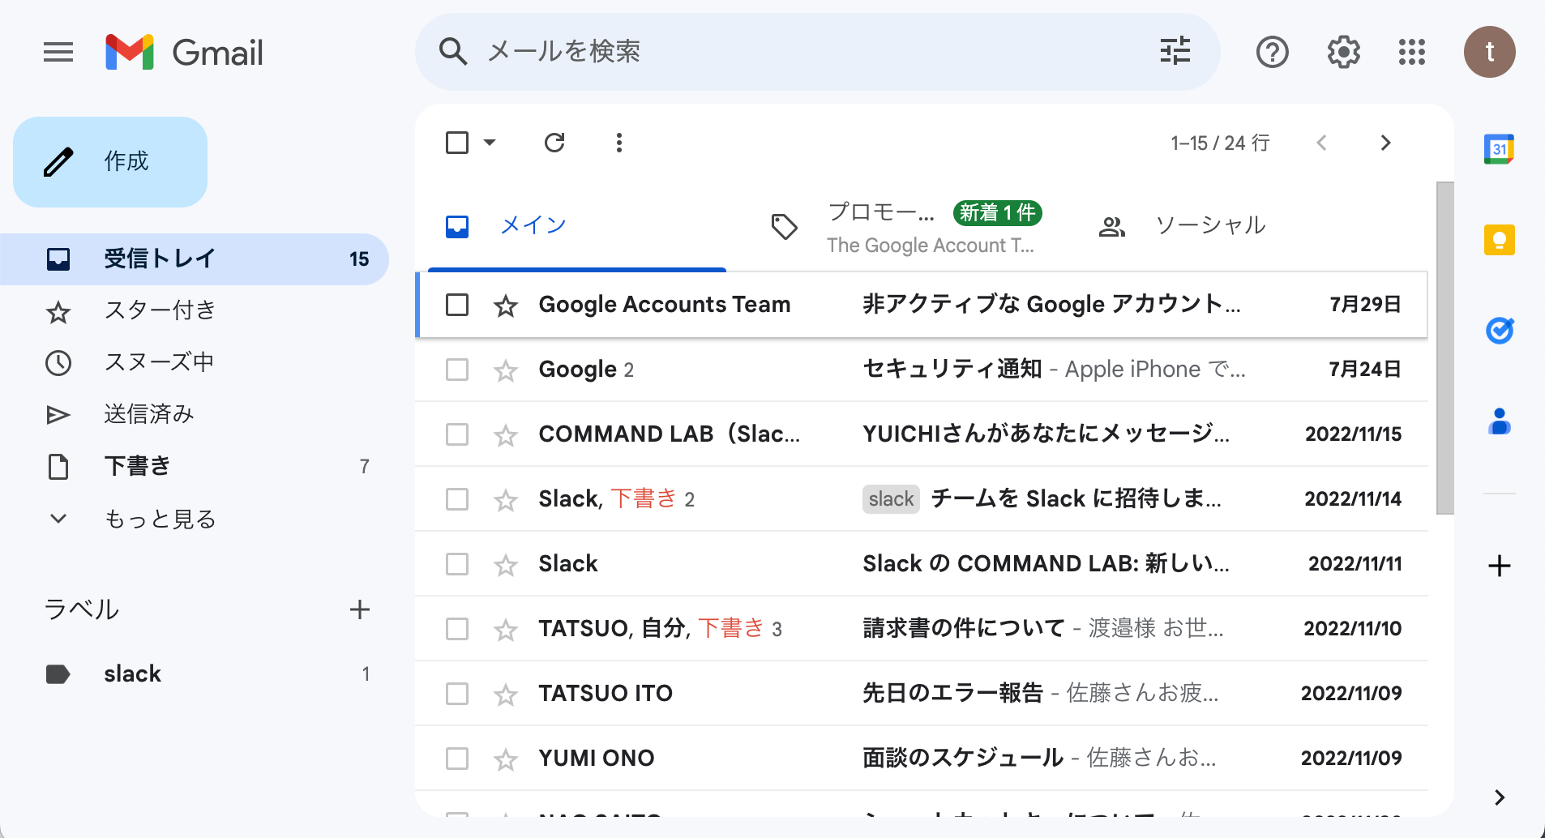The height and width of the screenshot is (838, 1545).
Task: Get add-ons with the plus icon
Action: click(x=1500, y=566)
